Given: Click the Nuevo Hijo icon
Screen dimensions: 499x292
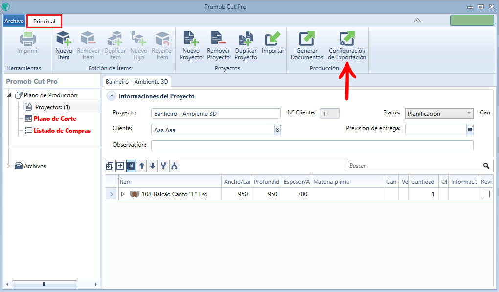Looking at the screenshot, I should click(x=139, y=39).
